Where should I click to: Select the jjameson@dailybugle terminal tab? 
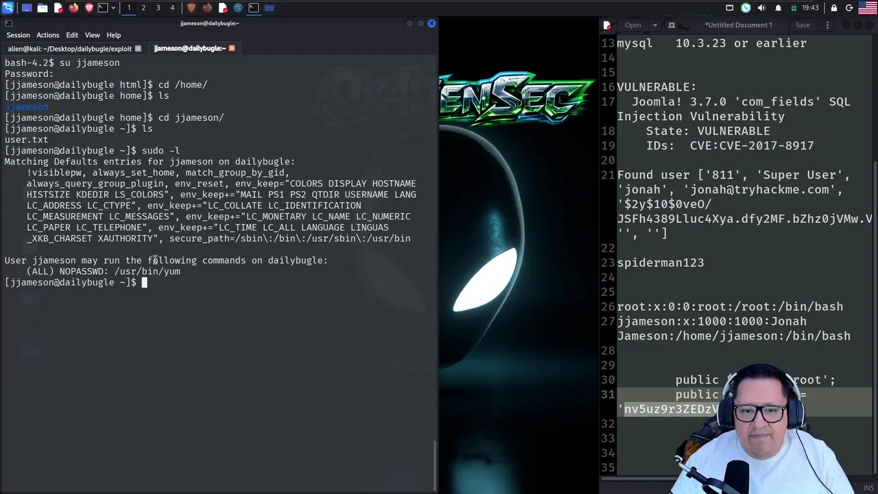point(189,49)
